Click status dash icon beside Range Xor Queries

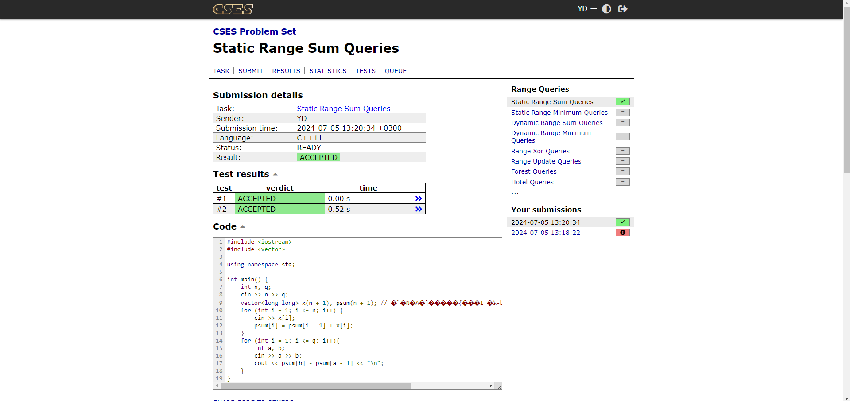[622, 151]
